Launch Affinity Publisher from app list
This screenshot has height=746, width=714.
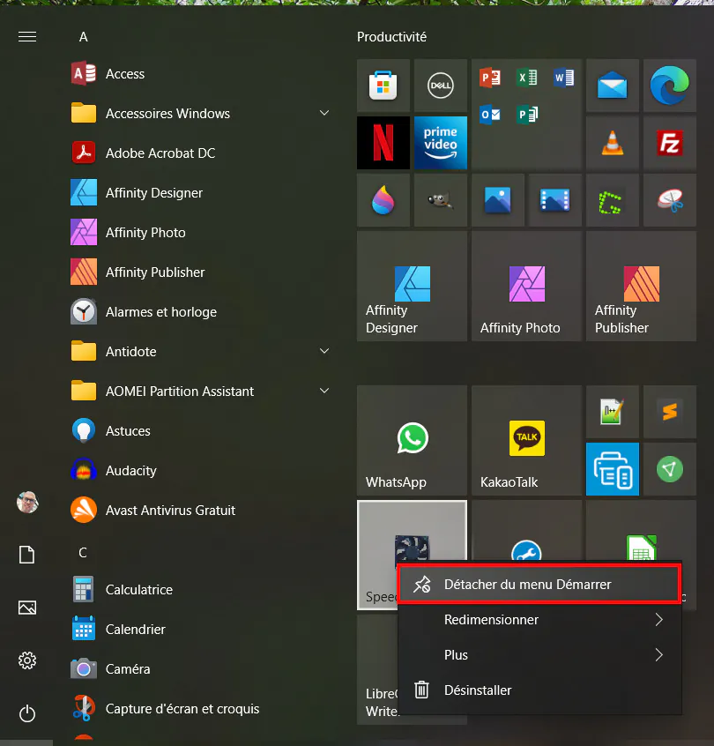(200, 272)
